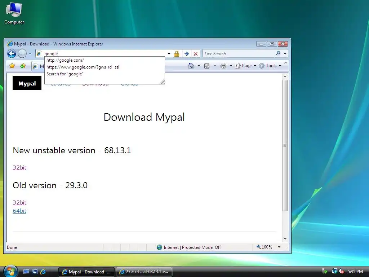Click the Back navigation button
The width and height of the screenshot is (369, 277).
12,54
